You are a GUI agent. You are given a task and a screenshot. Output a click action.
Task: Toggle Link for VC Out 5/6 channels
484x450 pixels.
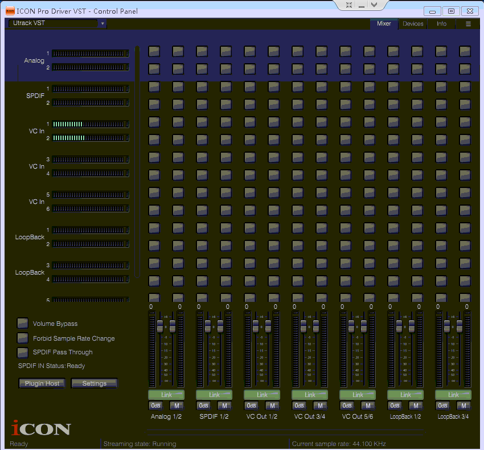click(x=358, y=395)
